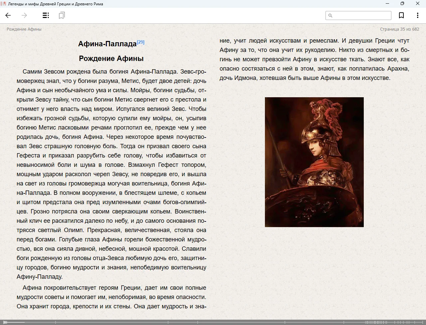Click inside the book search field
The image size is (426, 325).
[x=361, y=15]
